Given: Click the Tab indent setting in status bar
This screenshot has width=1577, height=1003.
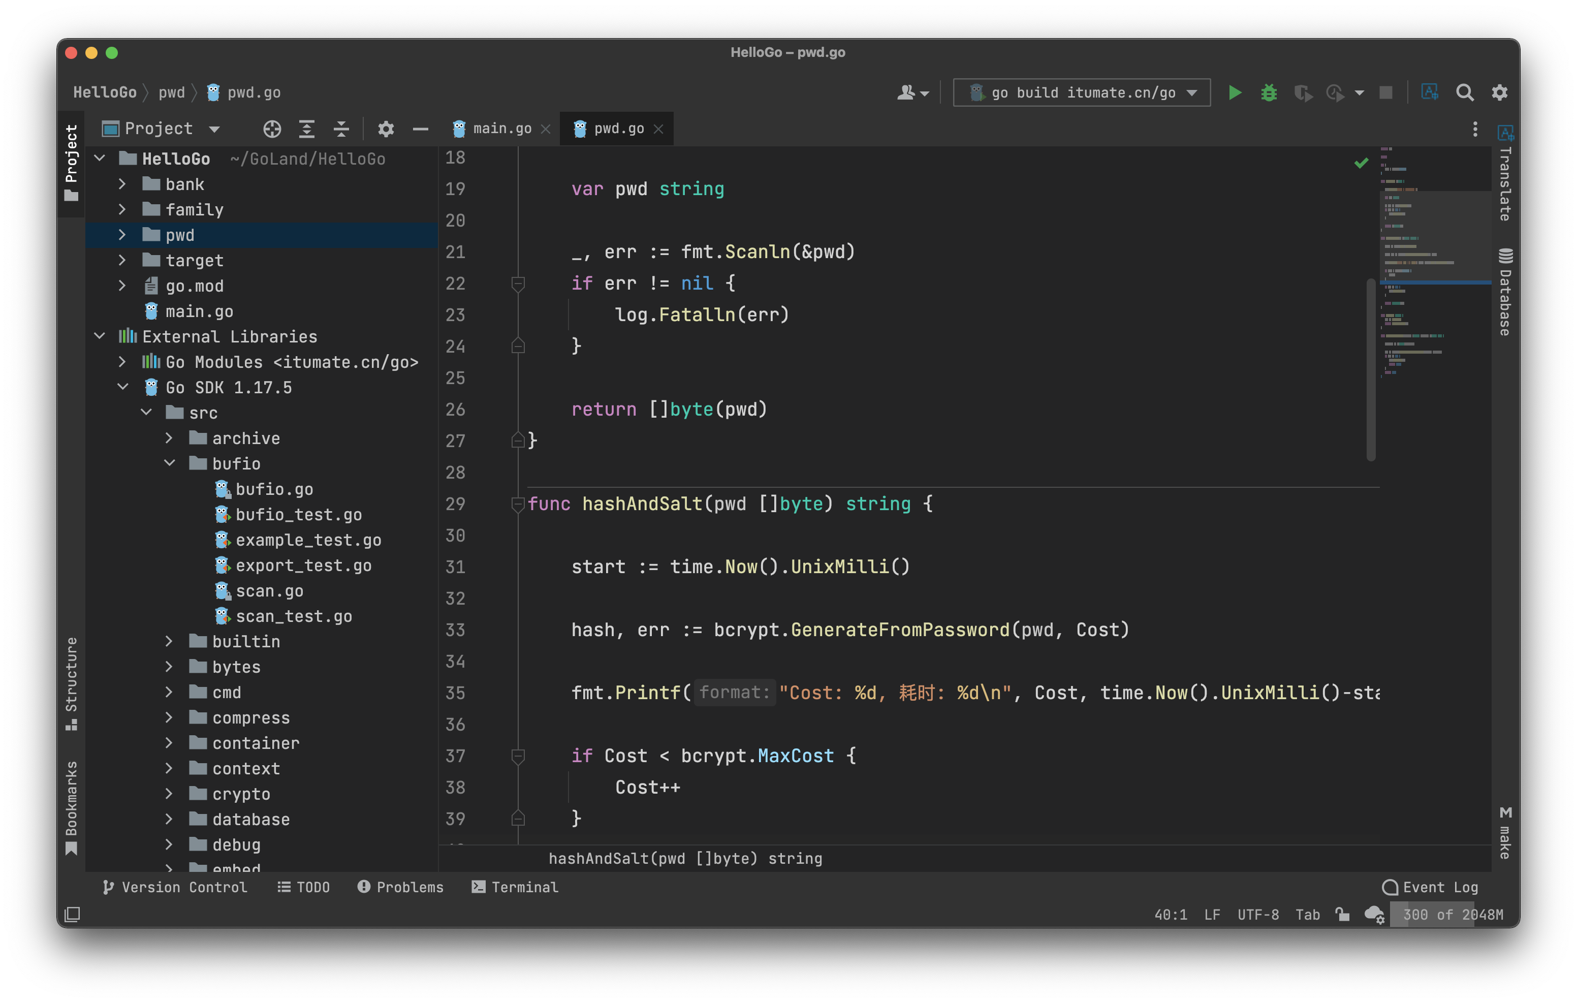Looking at the screenshot, I should click(x=1307, y=915).
